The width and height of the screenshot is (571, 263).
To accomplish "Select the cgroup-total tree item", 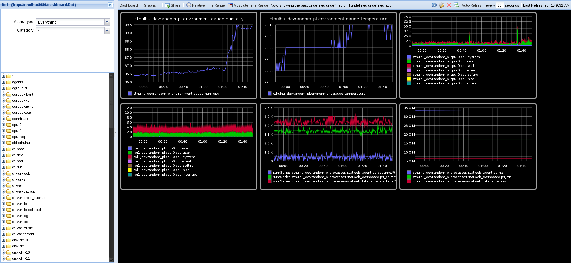I will coord(22,112).
